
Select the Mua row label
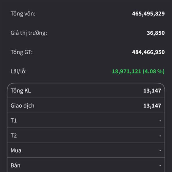pyautogui.click(x=16, y=150)
